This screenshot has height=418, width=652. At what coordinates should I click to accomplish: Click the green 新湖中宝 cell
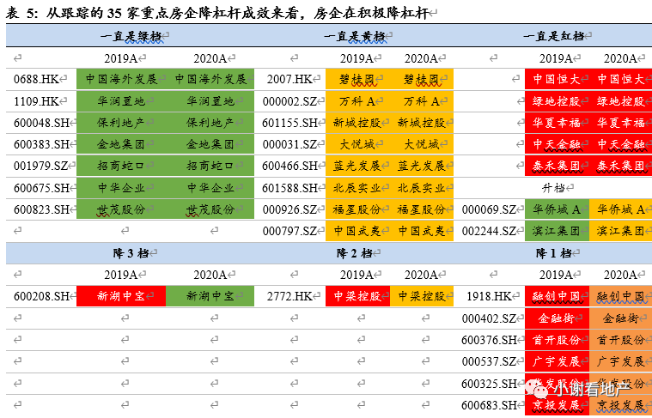pyautogui.click(x=210, y=296)
